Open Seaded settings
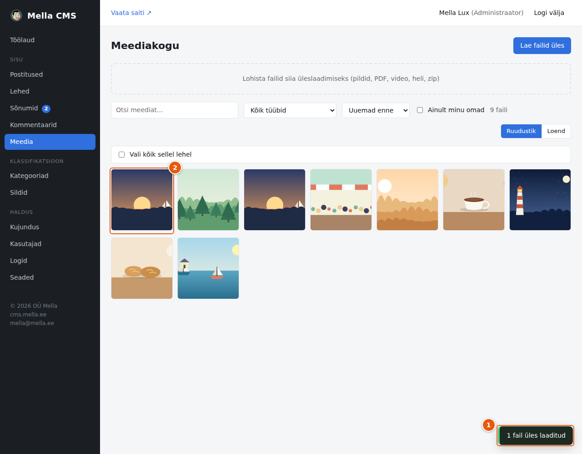 pos(50,277)
